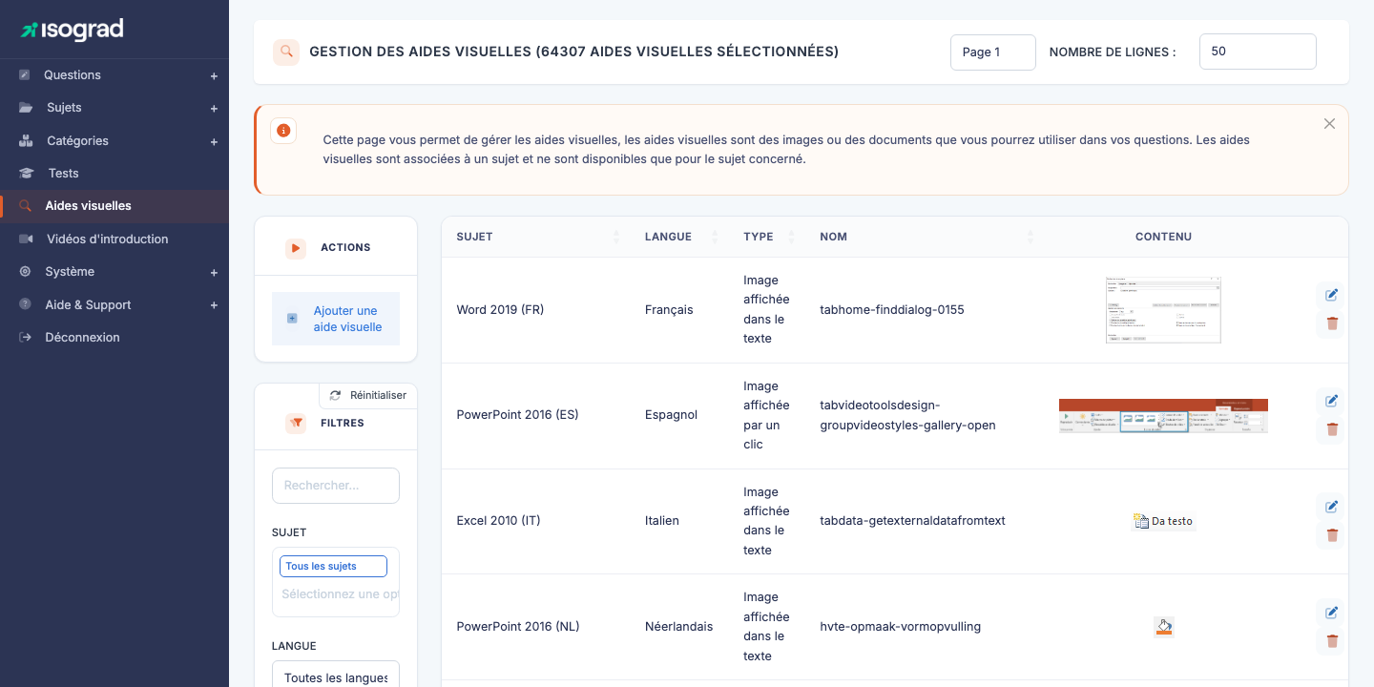This screenshot has height=687, width=1374.
Task: Click the Filtres funnel icon
Action: tap(296, 423)
